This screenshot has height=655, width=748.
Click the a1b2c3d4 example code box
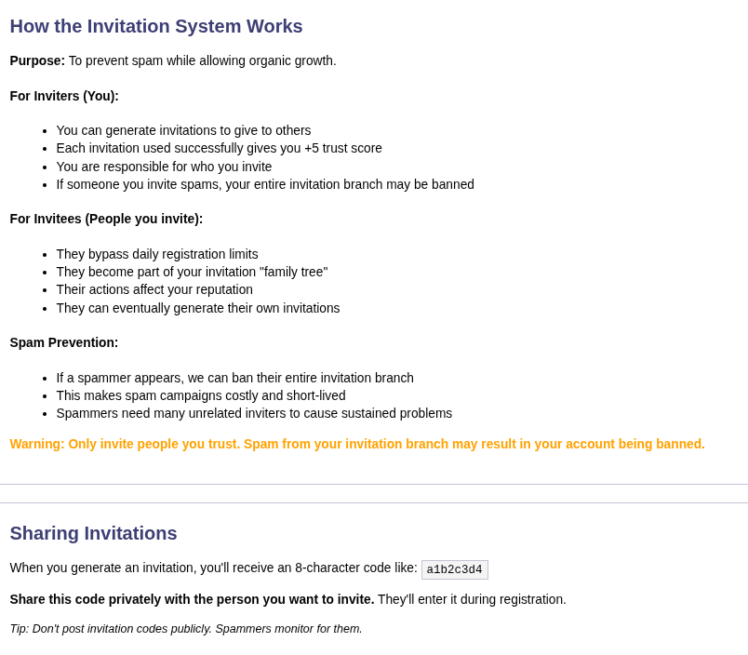pos(454,569)
